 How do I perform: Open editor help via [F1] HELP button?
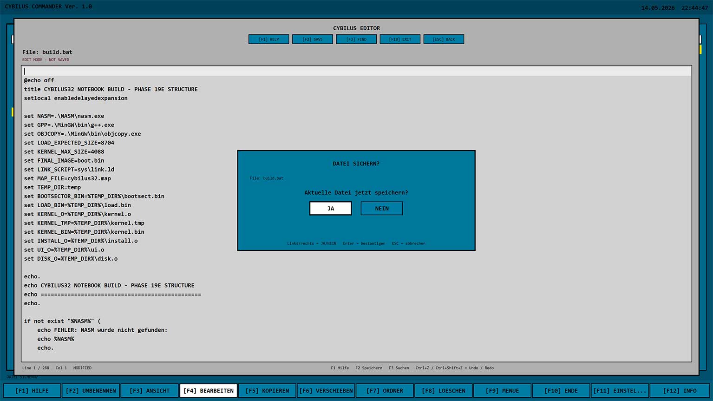(x=269, y=39)
